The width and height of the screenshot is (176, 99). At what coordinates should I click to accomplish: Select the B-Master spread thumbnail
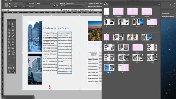pyautogui.click(x=133, y=11)
